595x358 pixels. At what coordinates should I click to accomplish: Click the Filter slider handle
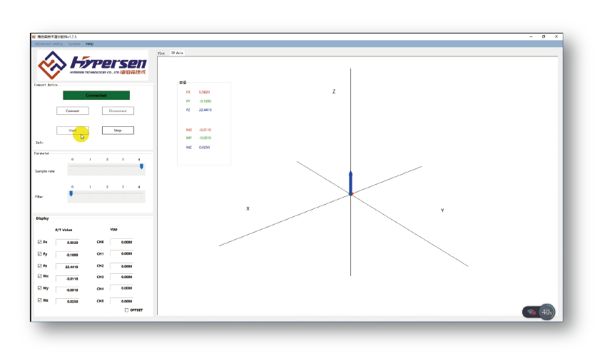(x=71, y=193)
